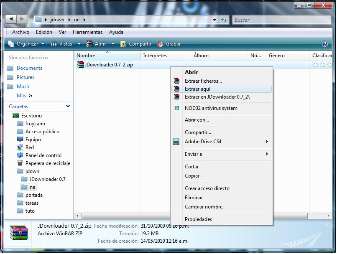The width and height of the screenshot is (337, 254).
Task: Open the Herramientas menu
Action: point(87,32)
